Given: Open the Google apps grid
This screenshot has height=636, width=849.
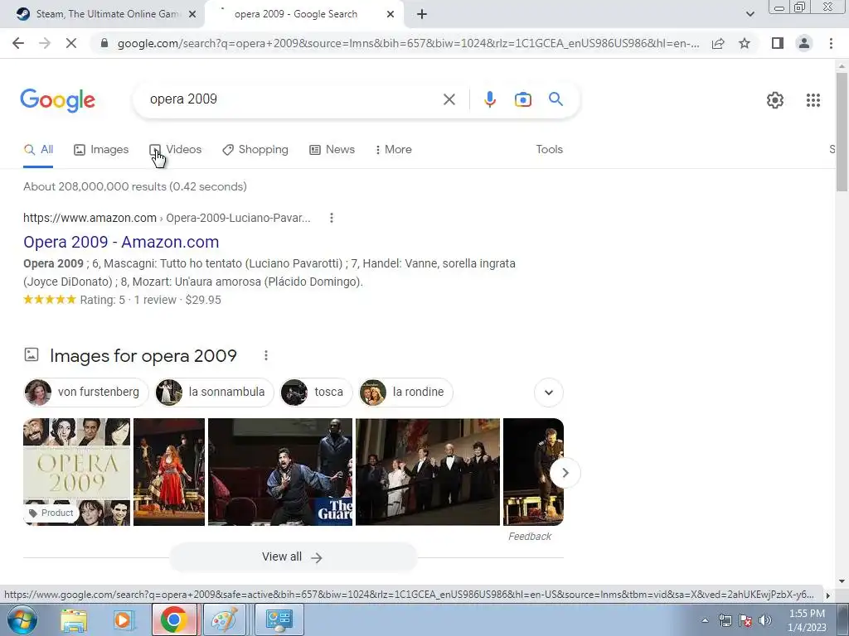Looking at the screenshot, I should pyautogui.click(x=813, y=100).
